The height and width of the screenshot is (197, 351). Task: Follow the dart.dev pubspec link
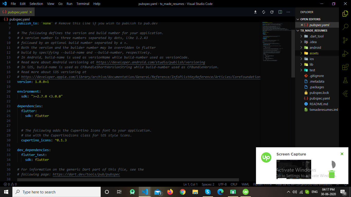point(86,174)
